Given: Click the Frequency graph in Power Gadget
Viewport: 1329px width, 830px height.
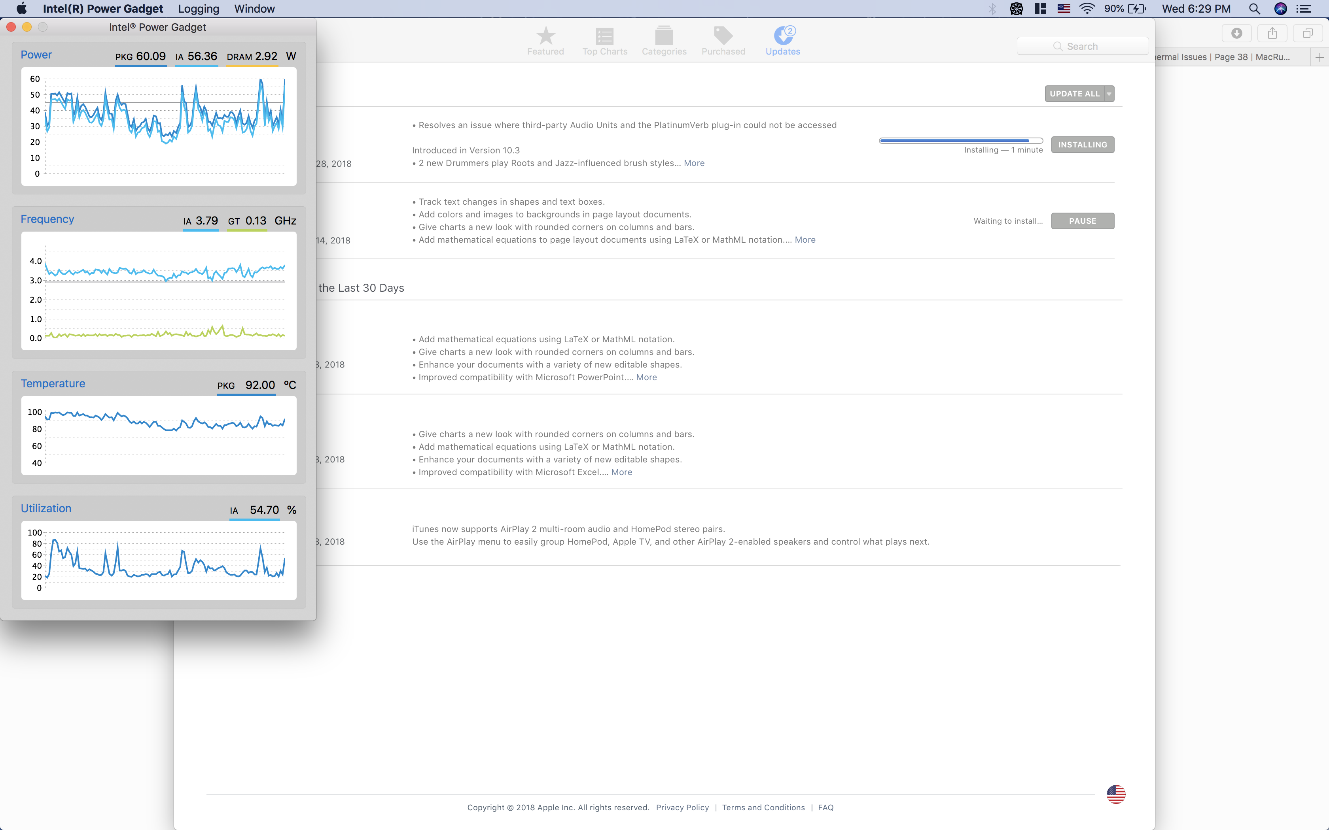Looking at the screenshot, I should click(159, 291).
